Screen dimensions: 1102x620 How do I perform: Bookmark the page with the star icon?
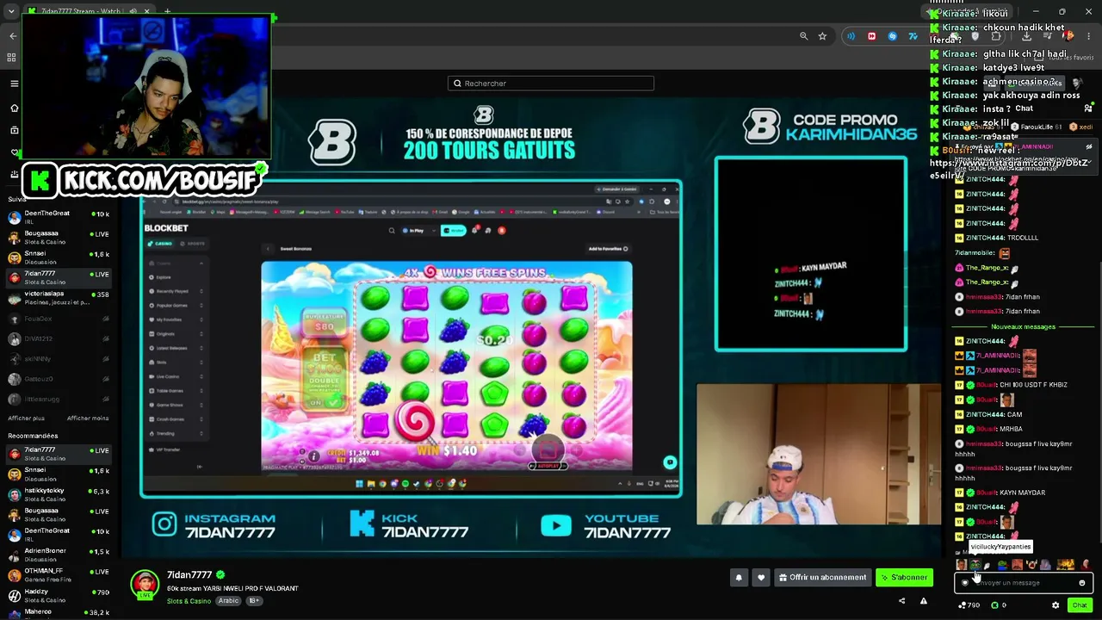pyautogui.click(x=822, y=36)
